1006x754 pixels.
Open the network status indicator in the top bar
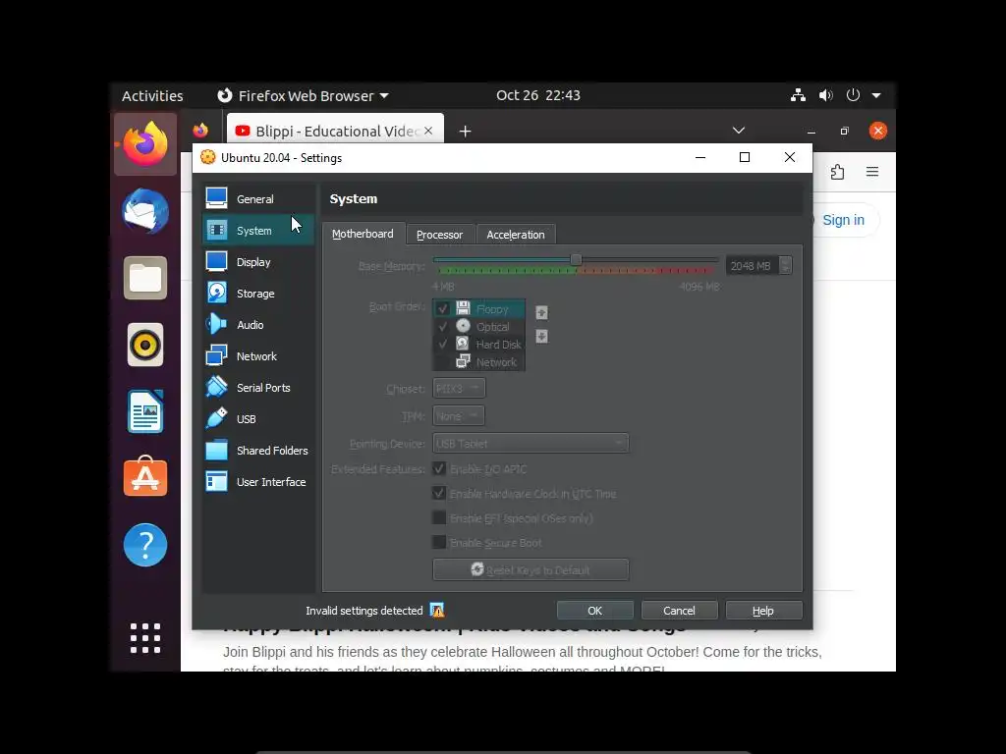coord(798,95)
